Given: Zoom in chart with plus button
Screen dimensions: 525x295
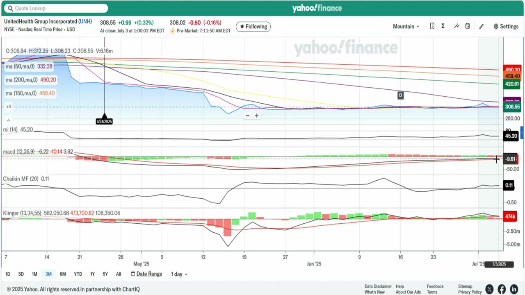Looking at the screenshot, I should (x=257, y=116).
